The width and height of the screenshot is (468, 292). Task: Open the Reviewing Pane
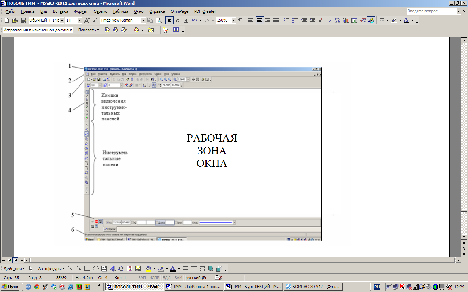[x=176, y=30]
